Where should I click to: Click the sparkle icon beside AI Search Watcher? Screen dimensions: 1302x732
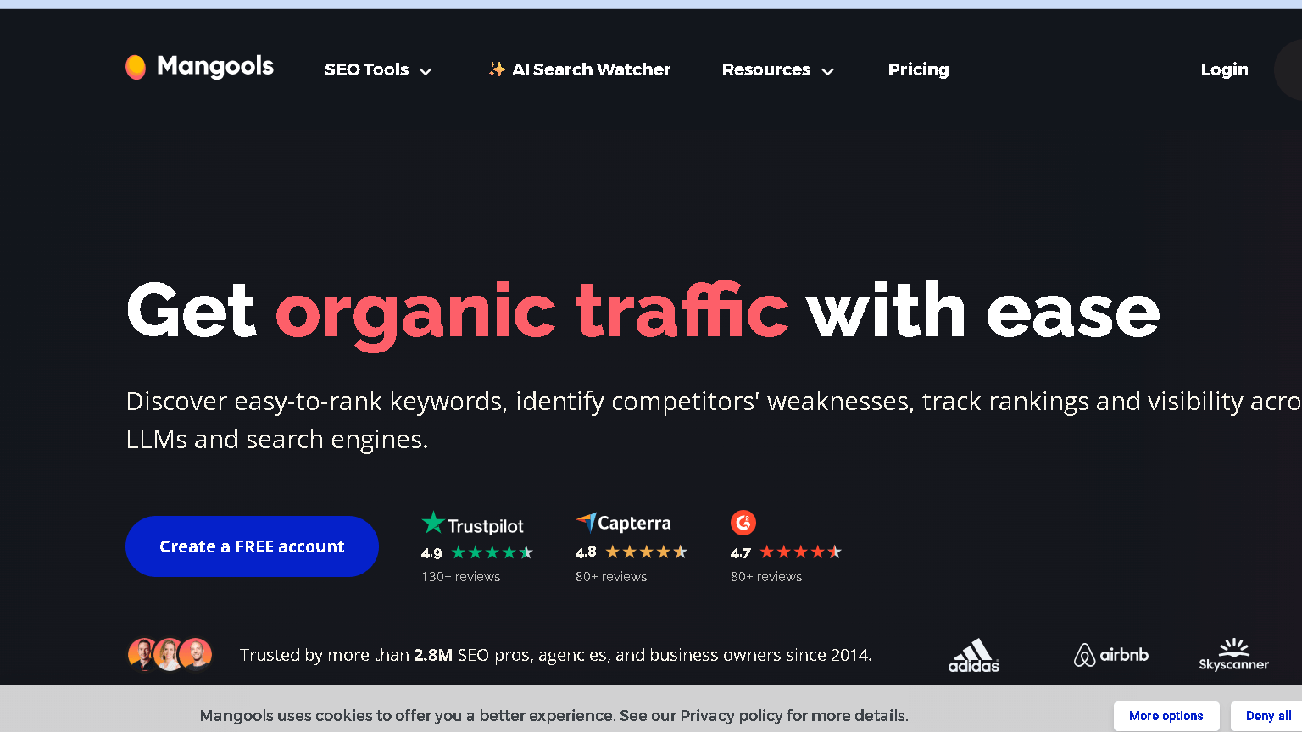point(497,69)
